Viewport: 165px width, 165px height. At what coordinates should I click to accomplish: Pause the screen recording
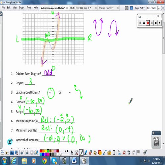(152, 23)
